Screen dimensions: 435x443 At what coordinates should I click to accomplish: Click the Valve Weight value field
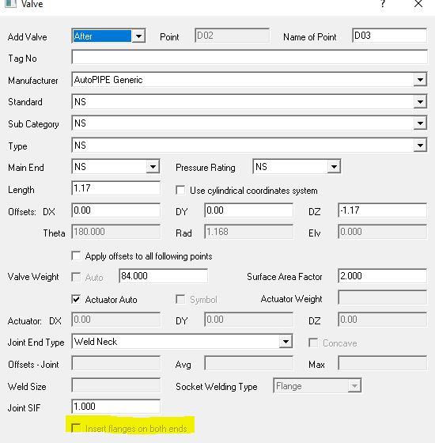[x=163, y=276]
